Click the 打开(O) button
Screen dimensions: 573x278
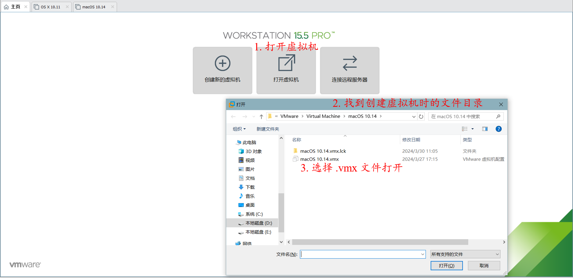(446, 266)
